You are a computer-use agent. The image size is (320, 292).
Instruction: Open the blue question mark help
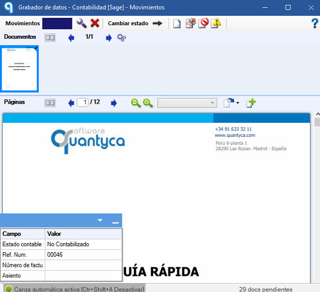pyautogui.click(x=315, y=24)
